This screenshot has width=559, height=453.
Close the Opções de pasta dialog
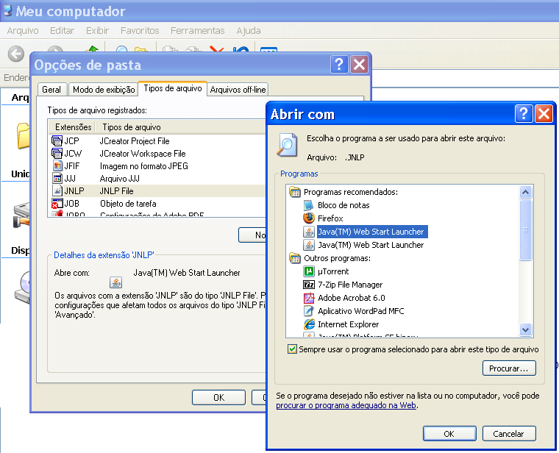point(359,65)
